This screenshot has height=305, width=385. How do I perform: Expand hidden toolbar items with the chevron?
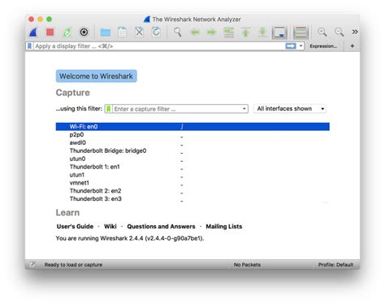[355, 32]
